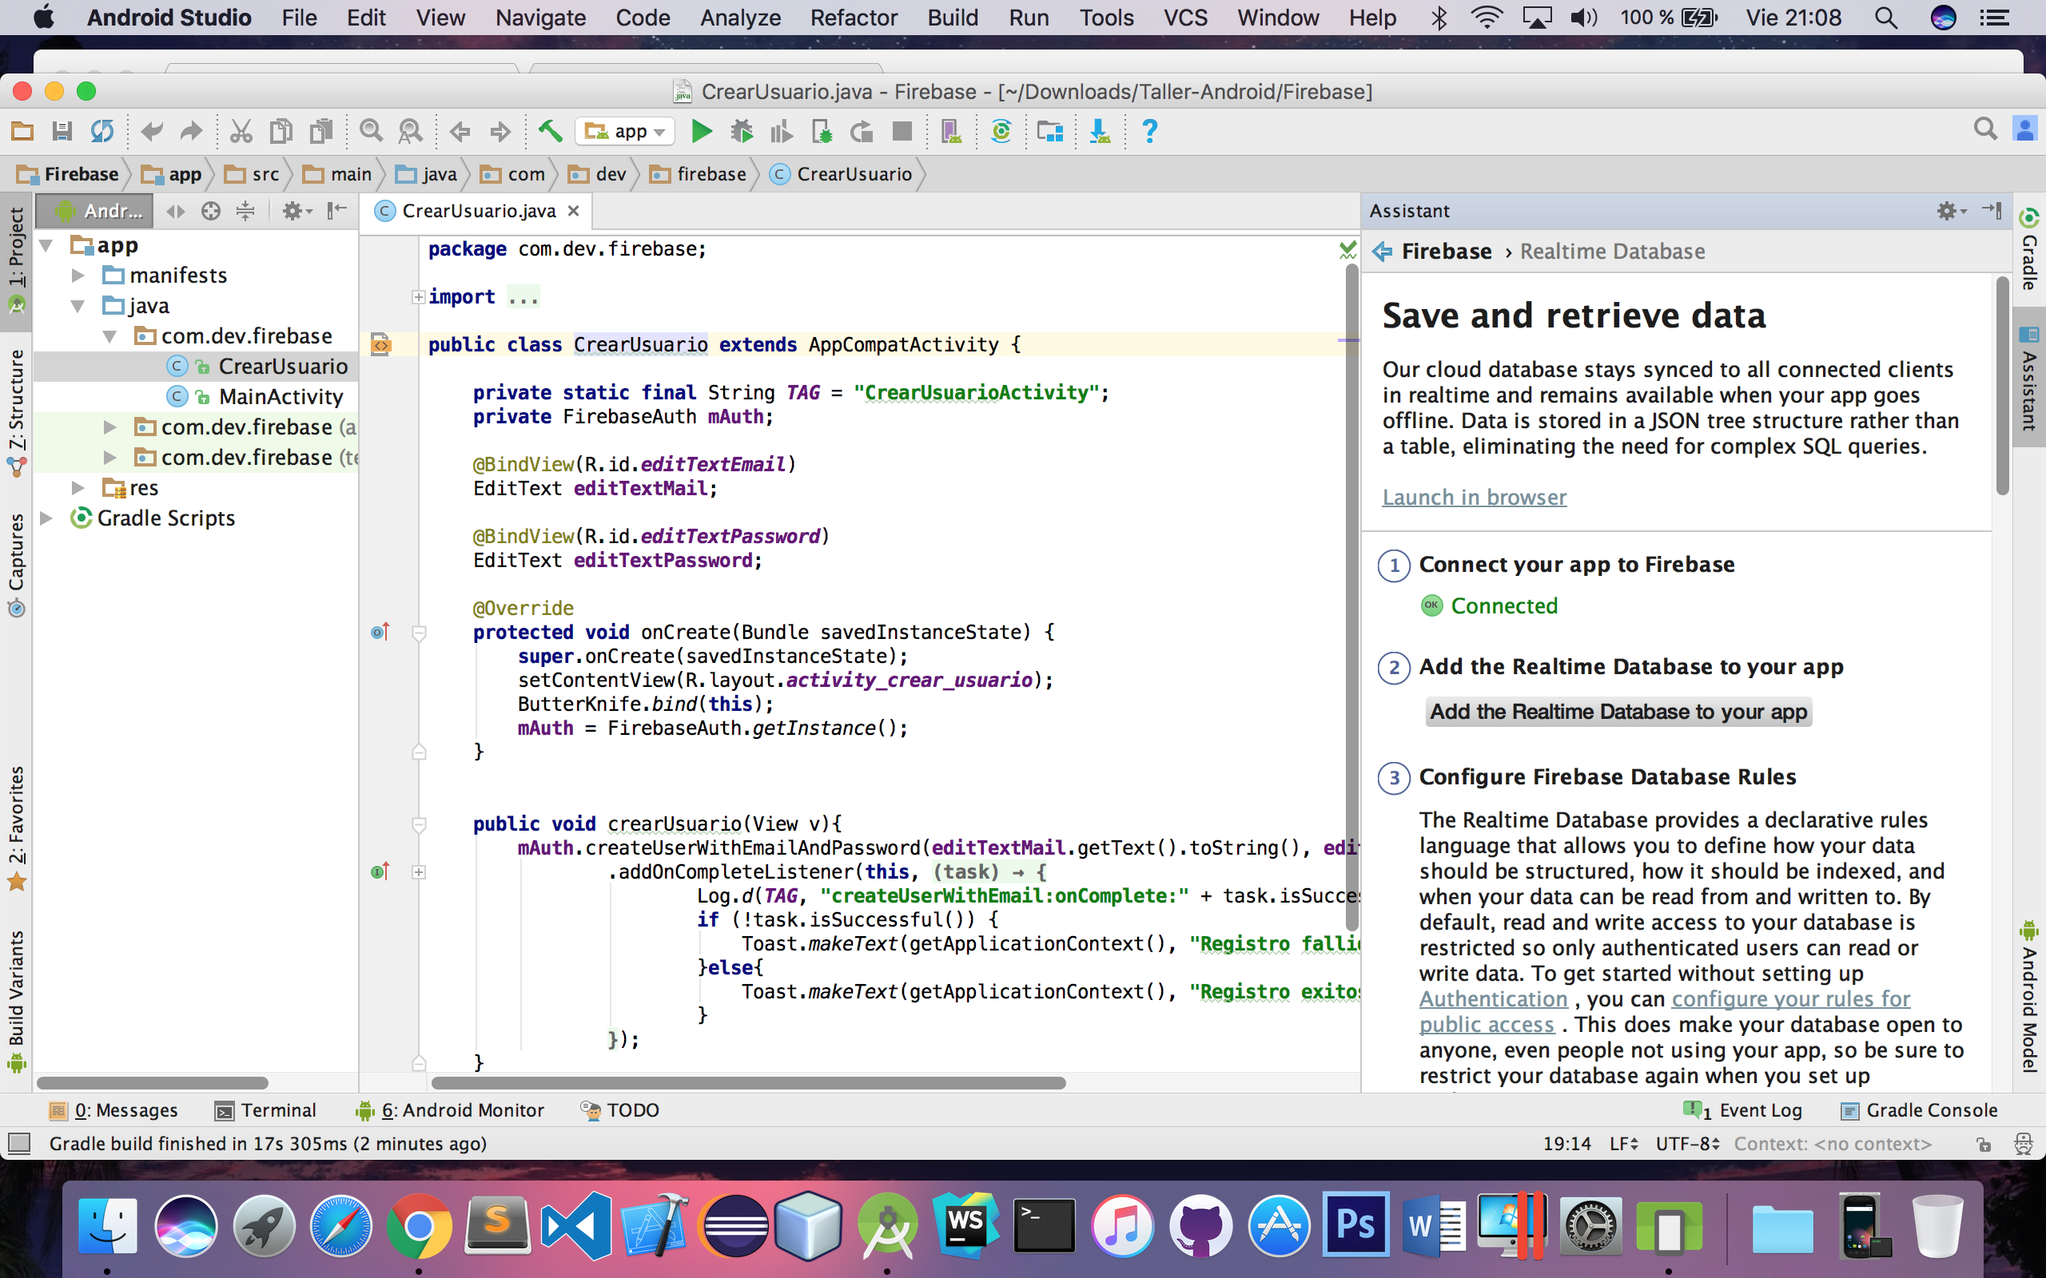Toggle the read-only lock icon in status bar

tap(1983, 1145)
